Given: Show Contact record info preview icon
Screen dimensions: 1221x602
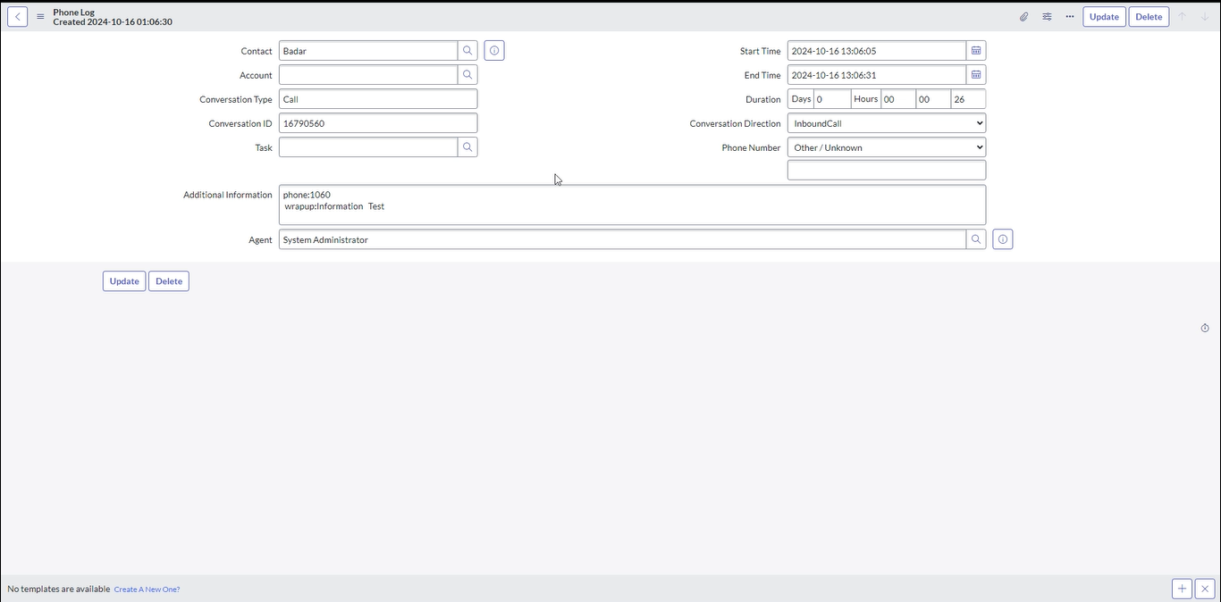Looking at the screenshot, I should [494, 51].
